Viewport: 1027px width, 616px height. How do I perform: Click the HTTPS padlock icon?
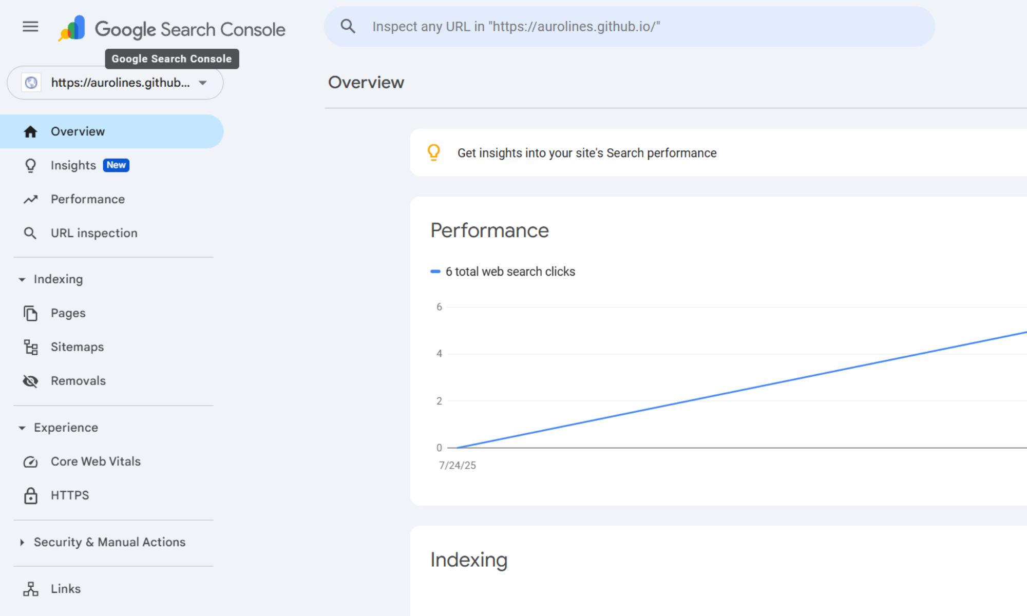[31, 496]
